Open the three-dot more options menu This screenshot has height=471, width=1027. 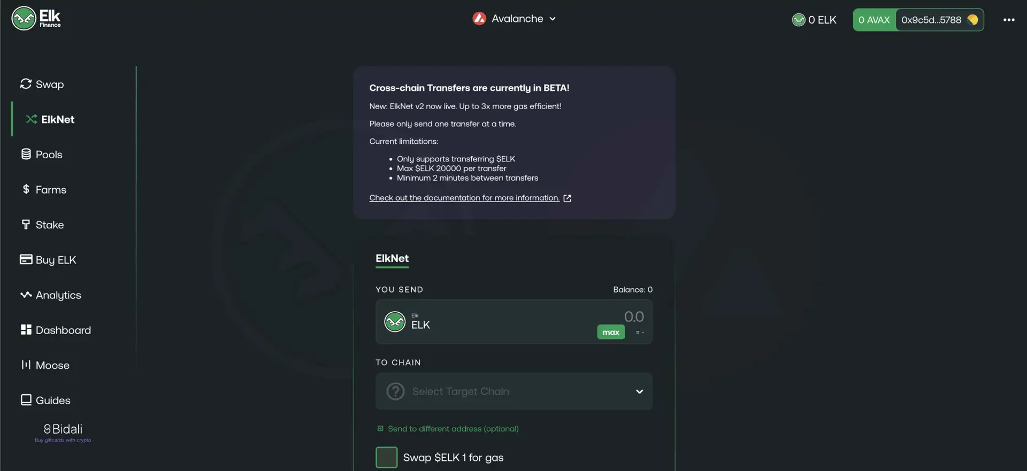1009,20
